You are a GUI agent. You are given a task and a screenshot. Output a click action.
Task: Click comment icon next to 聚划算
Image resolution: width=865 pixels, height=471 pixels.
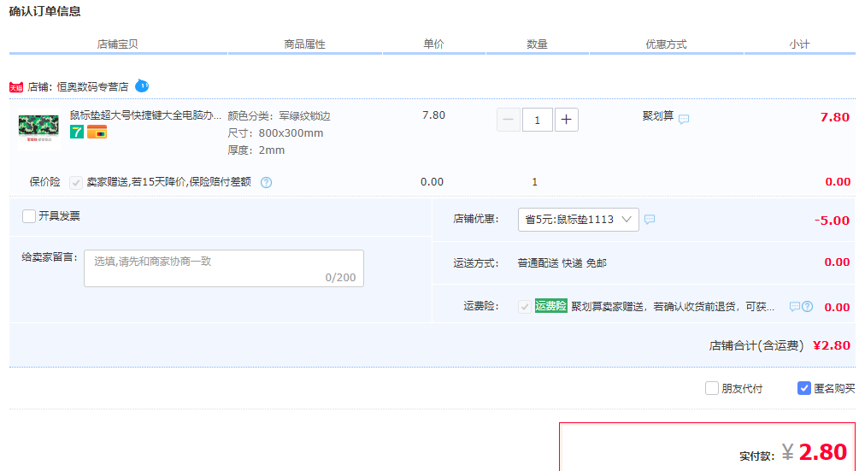coord(684,119)
